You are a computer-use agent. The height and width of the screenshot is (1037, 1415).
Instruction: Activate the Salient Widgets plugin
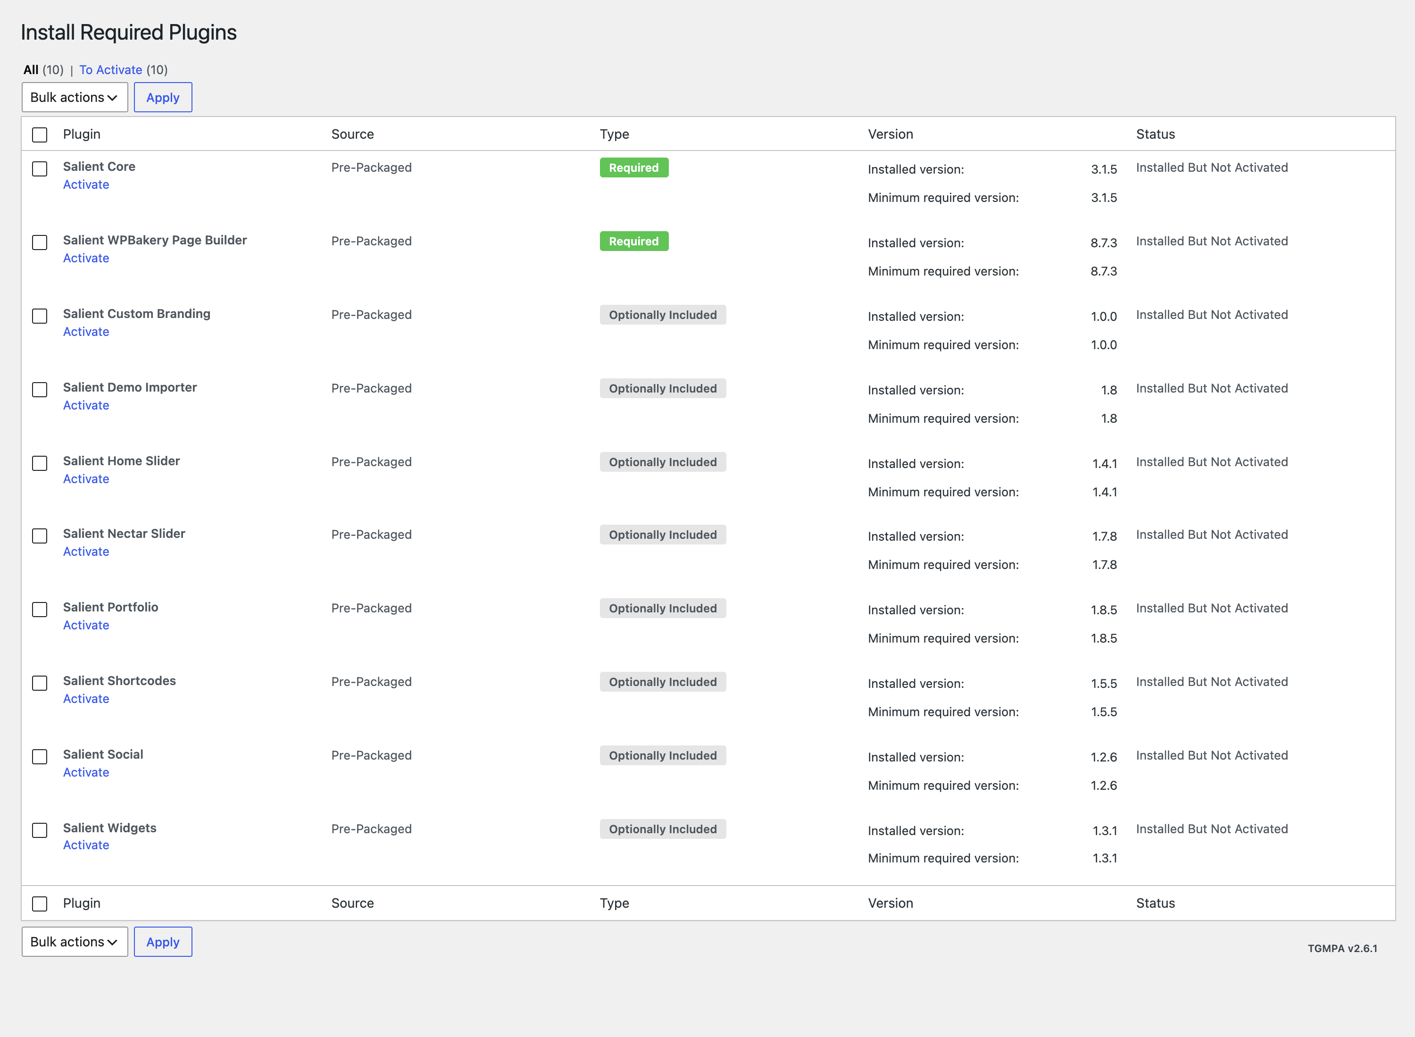click(x=86, y=845)
